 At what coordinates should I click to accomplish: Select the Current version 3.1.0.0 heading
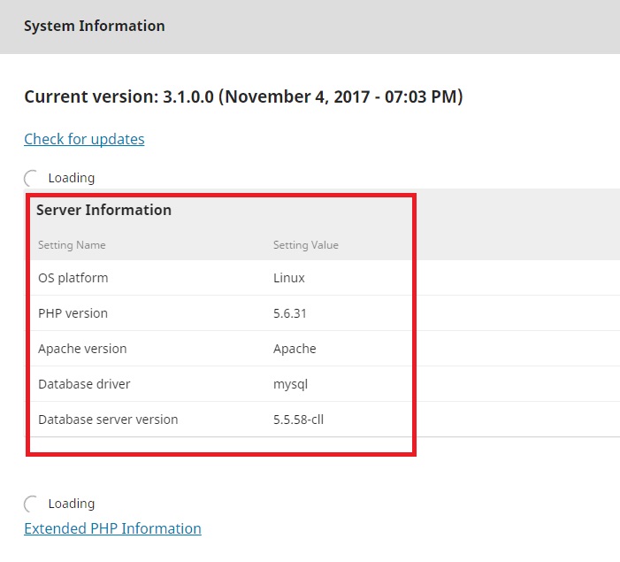coord(243,96)
